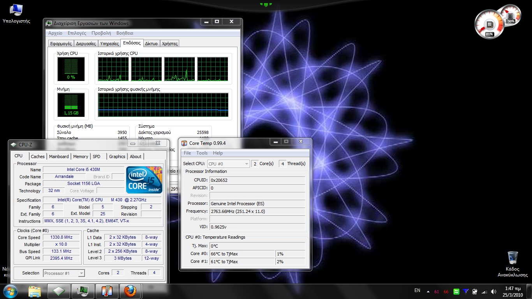
Task: Click the CPU-Z chip icon in taskbar
Action: [x=59, y=291]
